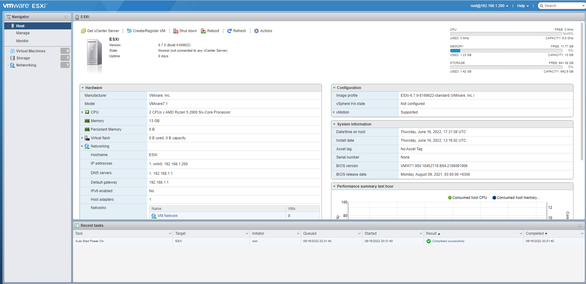Click the Persistent Memory icon
586x284 pixels.
point(87,129)
